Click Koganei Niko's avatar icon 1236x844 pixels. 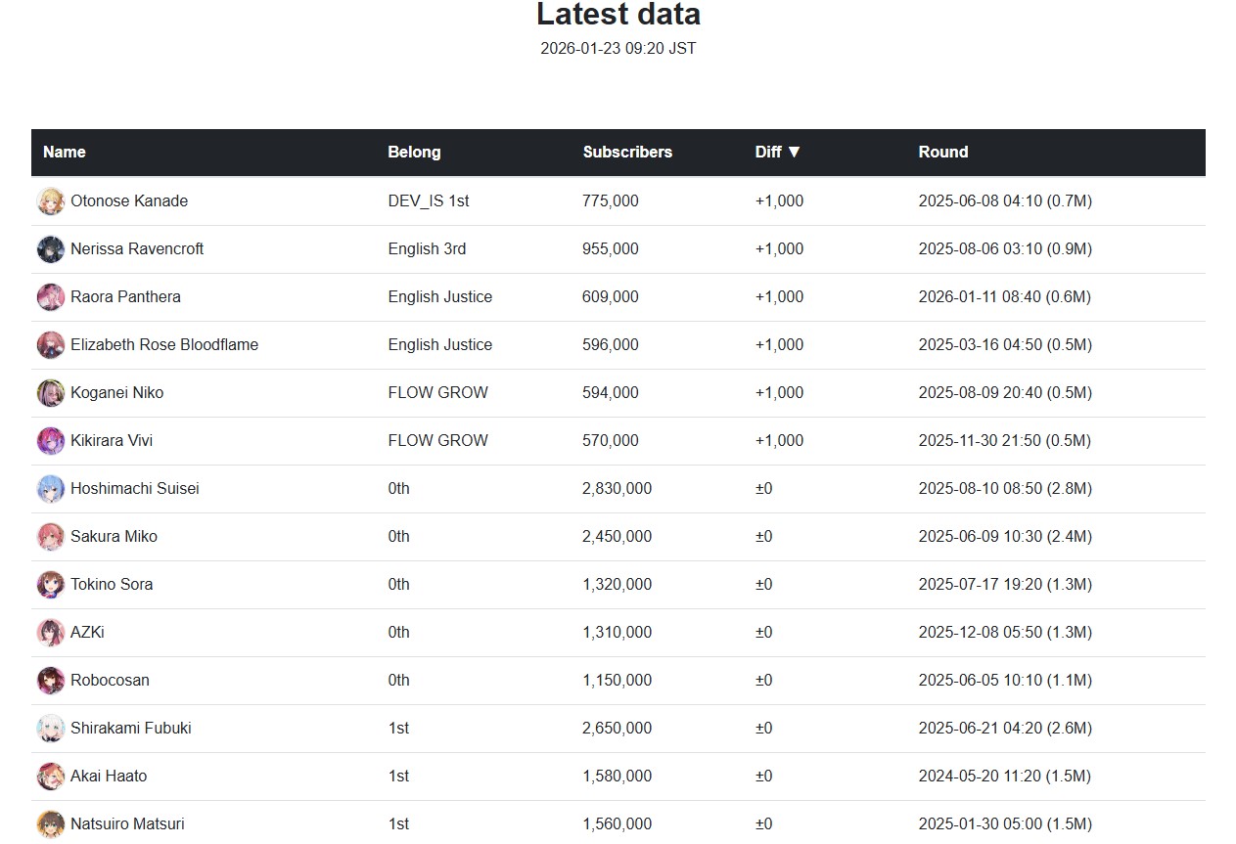pyautogui.click(x=51, y=393)
